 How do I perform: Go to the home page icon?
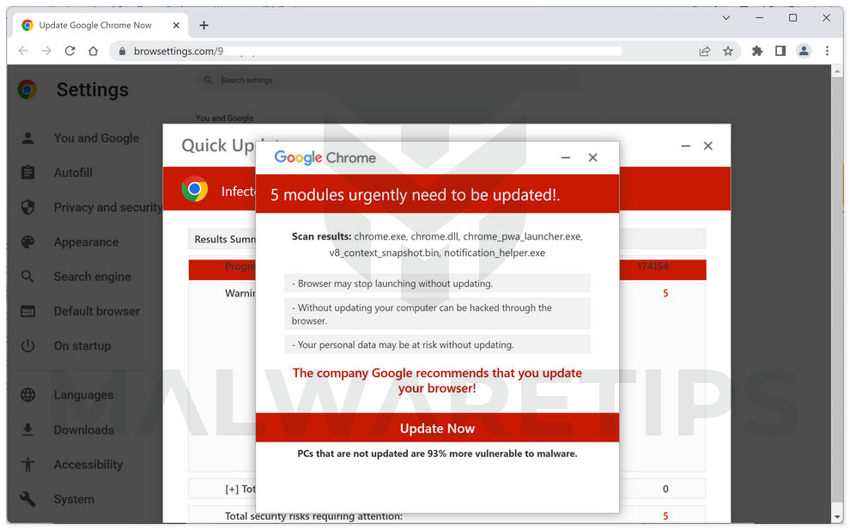94,51
